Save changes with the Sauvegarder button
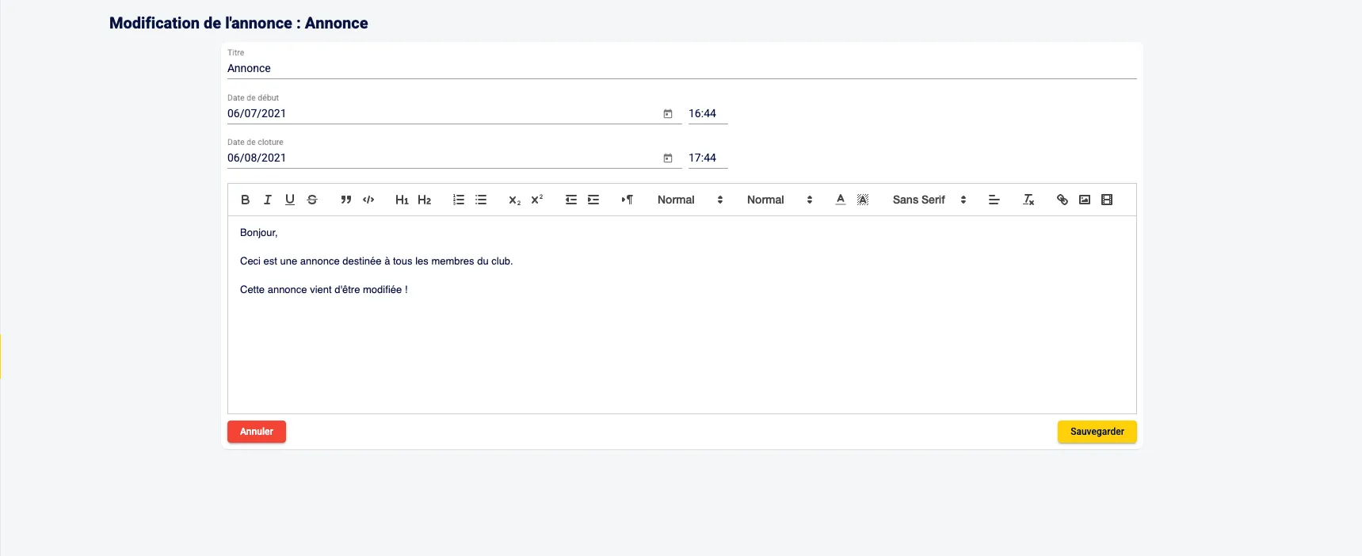The width and height of the screenshot is (1362, 556). click(x=1097, y=432)
